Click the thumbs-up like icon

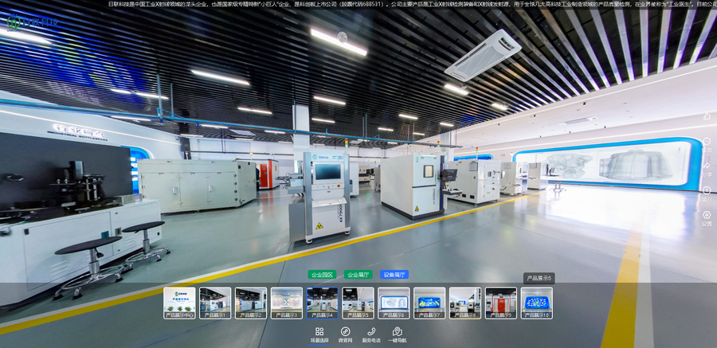[x=707, y=116]
